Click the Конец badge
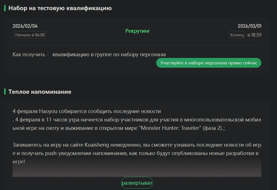 [x=237, y=35]
